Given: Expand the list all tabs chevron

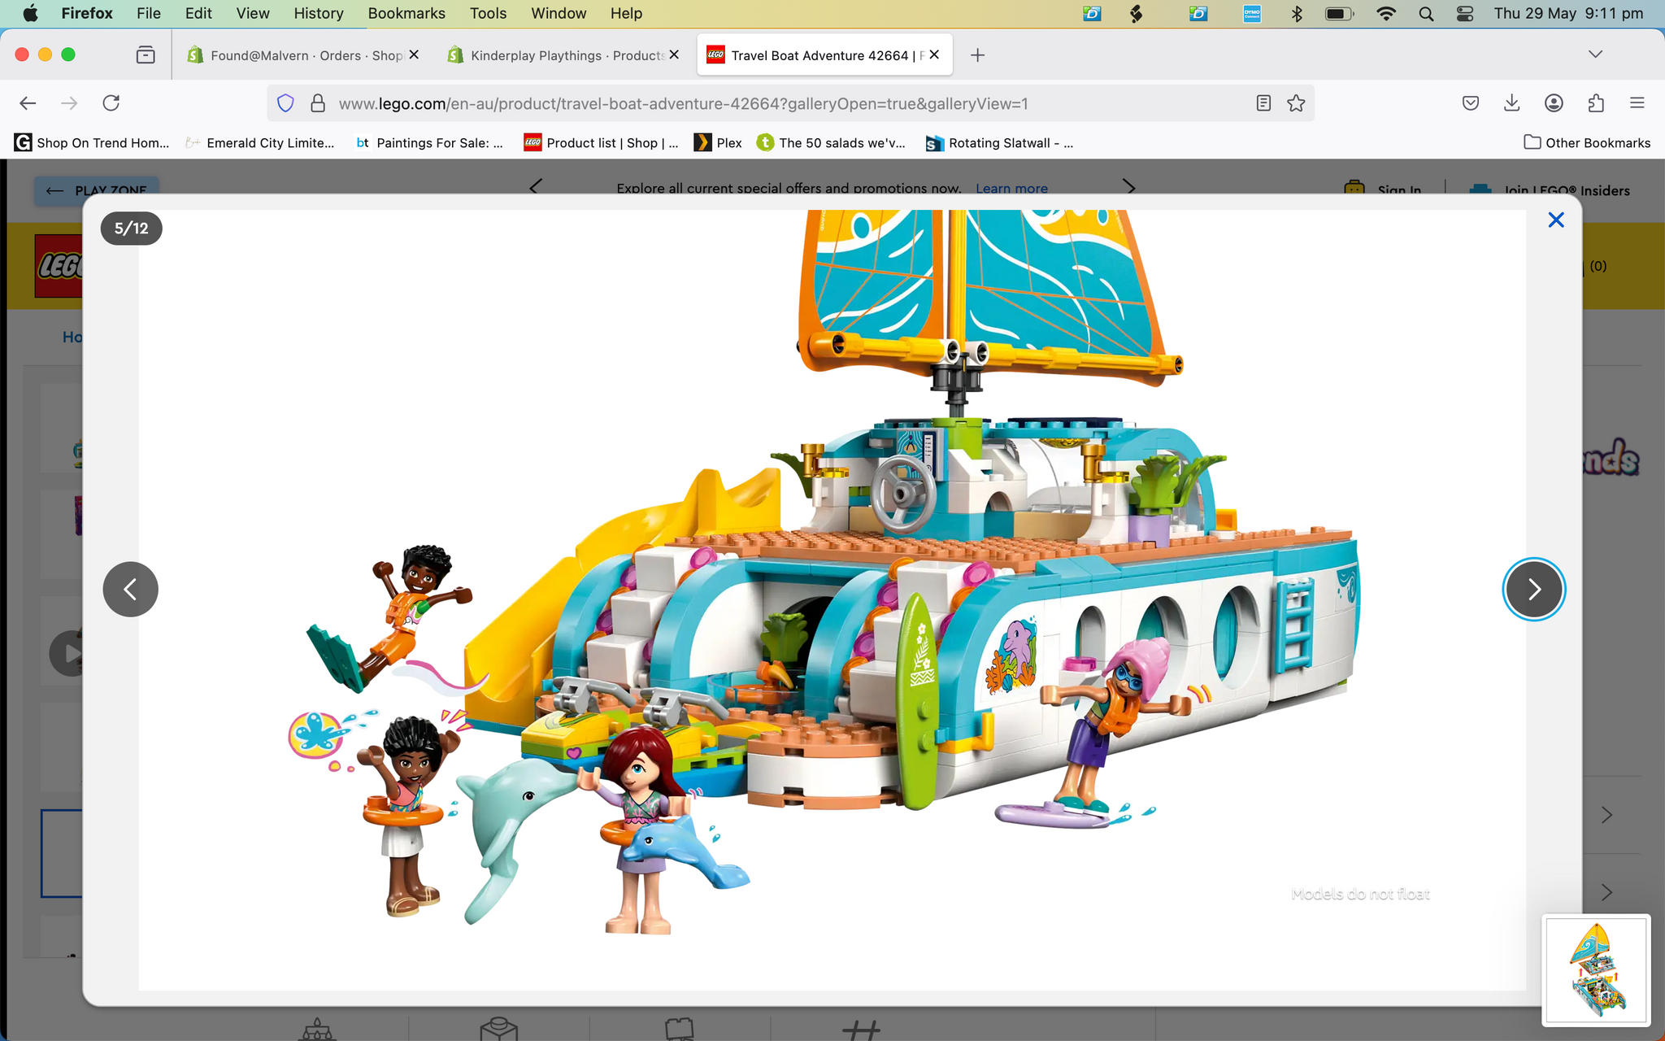Looking at the screenshot, I should (1595, 54).
